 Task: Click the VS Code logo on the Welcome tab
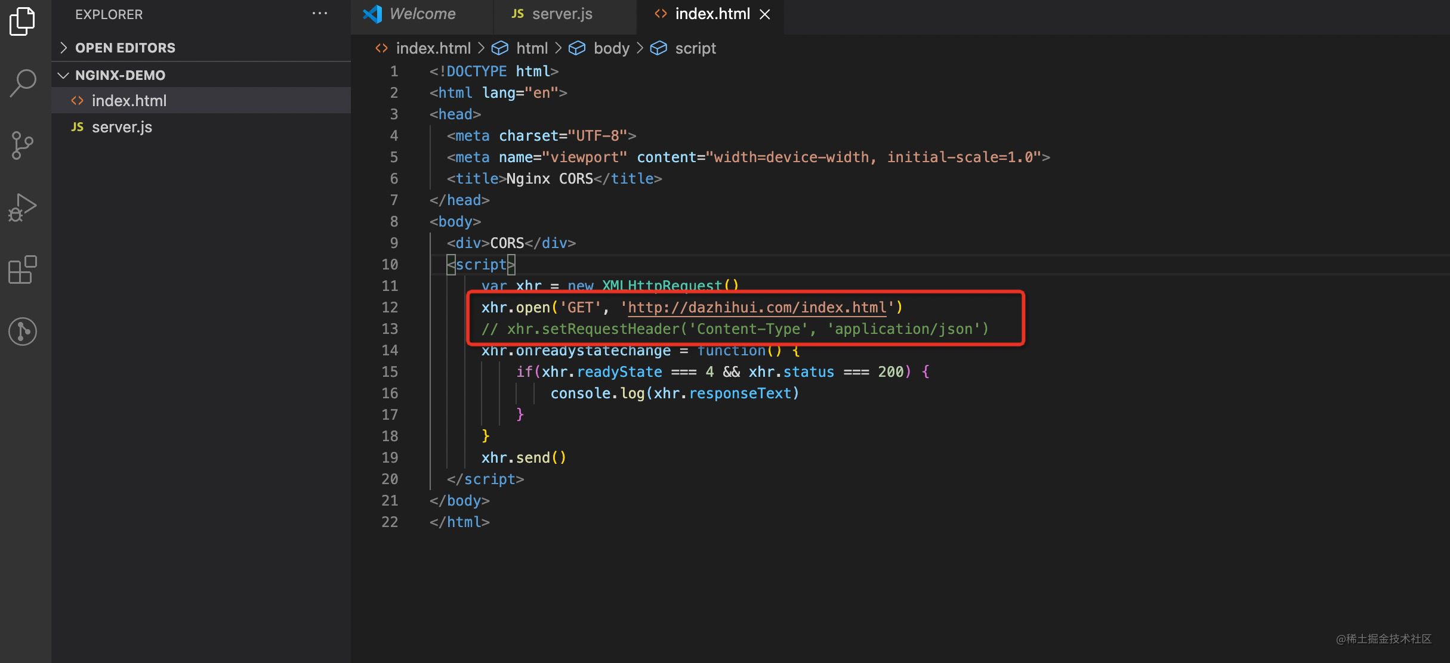[372, 14]
